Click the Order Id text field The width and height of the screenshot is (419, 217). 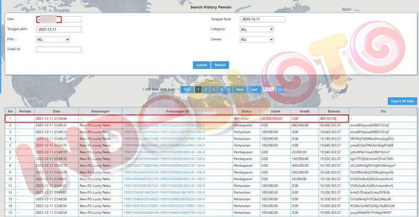(x=59, y=50)
